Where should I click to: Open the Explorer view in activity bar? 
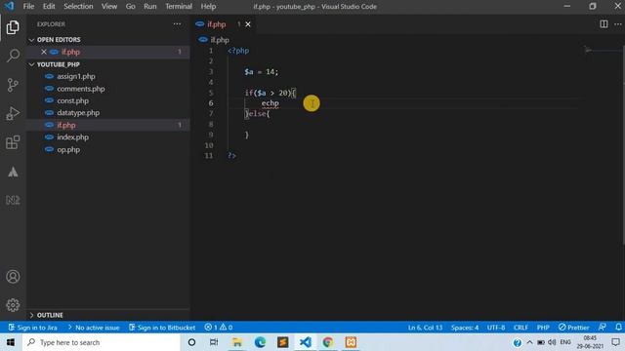(13, 27)
